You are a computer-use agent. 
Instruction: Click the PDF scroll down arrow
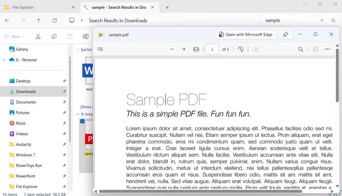337,186
